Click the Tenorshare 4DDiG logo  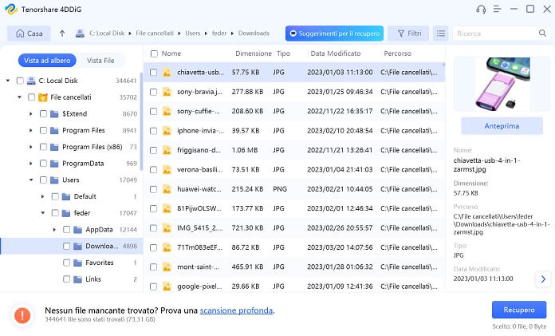pos(11,9)
